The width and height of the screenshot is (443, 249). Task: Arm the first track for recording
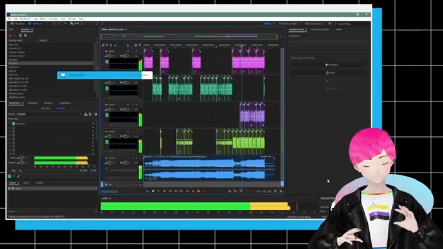136,51
